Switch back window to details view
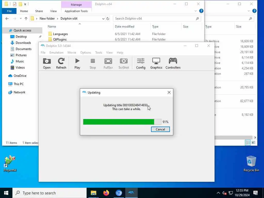264x198 pixels. (x=248, y=143)
